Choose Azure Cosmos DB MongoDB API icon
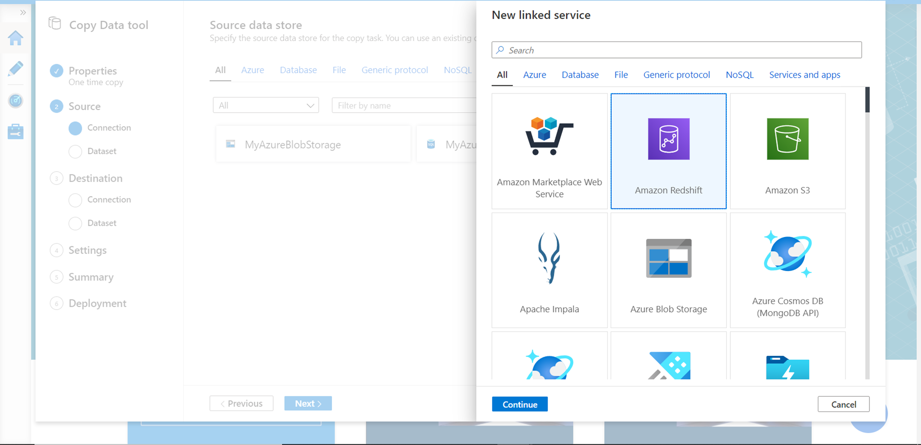The image size is (921, 445). (x=787, y=254)
